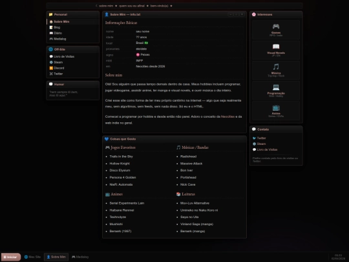349x262 pixels.
Task: Click the 'Trails in the Sky' list item
Action: [x=121, y=157]
